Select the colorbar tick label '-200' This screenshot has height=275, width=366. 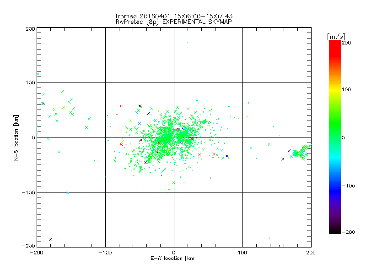[348, 232]
